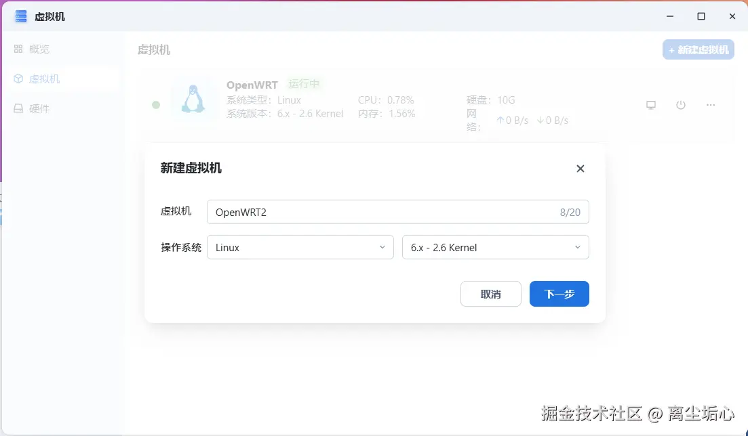Minimize the 虚拟机 window
Image resolution: width=748 pixels, height=436 pixels.
[670, 16]
